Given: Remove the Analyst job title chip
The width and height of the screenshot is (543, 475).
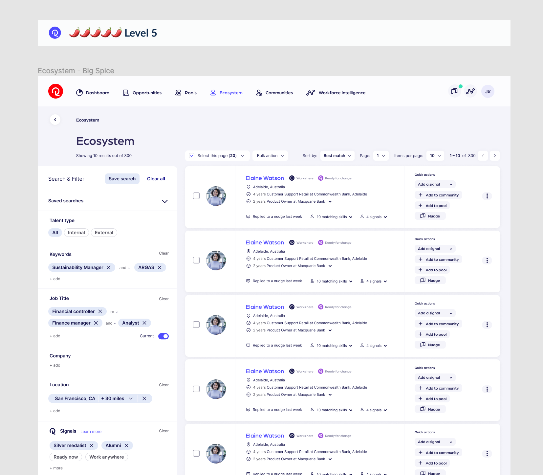Looking at the screenshot, I should click(x=144, y=323).
